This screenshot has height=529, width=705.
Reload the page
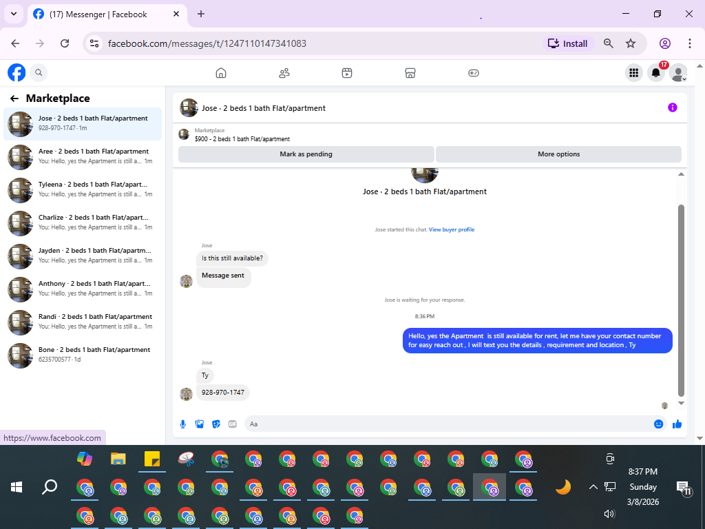65,43
